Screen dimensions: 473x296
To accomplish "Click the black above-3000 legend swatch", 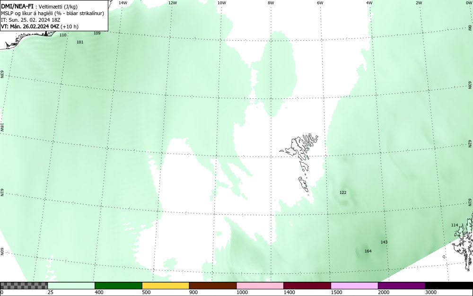I will [449, 286].
